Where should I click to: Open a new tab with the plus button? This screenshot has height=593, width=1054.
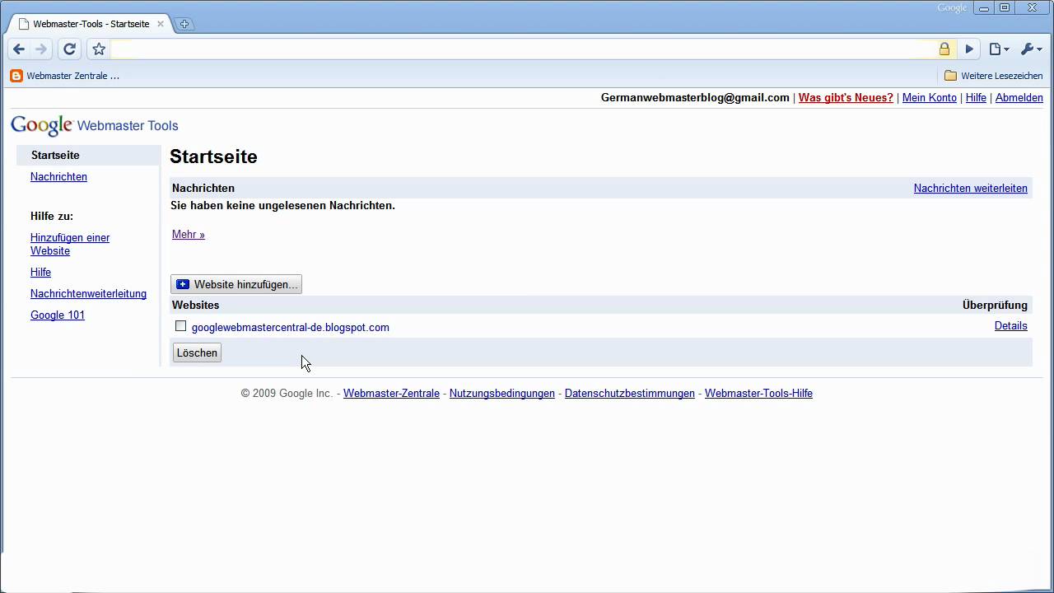pos(184,24)
